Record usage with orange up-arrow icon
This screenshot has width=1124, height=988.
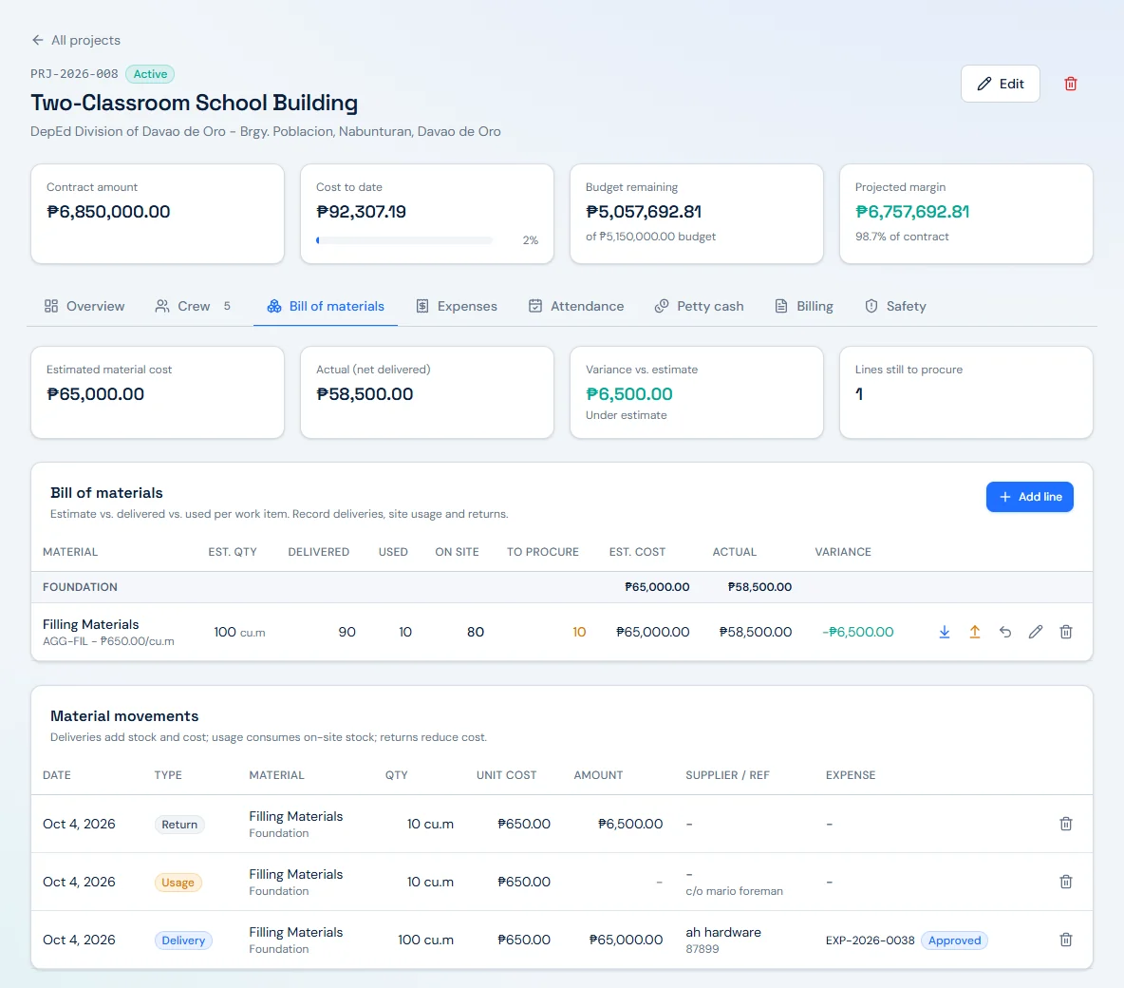click(x=975, y=632)
